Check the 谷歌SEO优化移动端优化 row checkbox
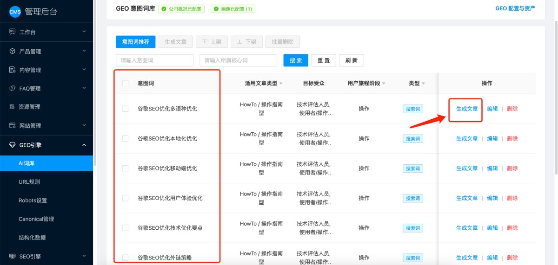Image resolution: width=558 pixels, height=265 pixels. pos(125,168)
